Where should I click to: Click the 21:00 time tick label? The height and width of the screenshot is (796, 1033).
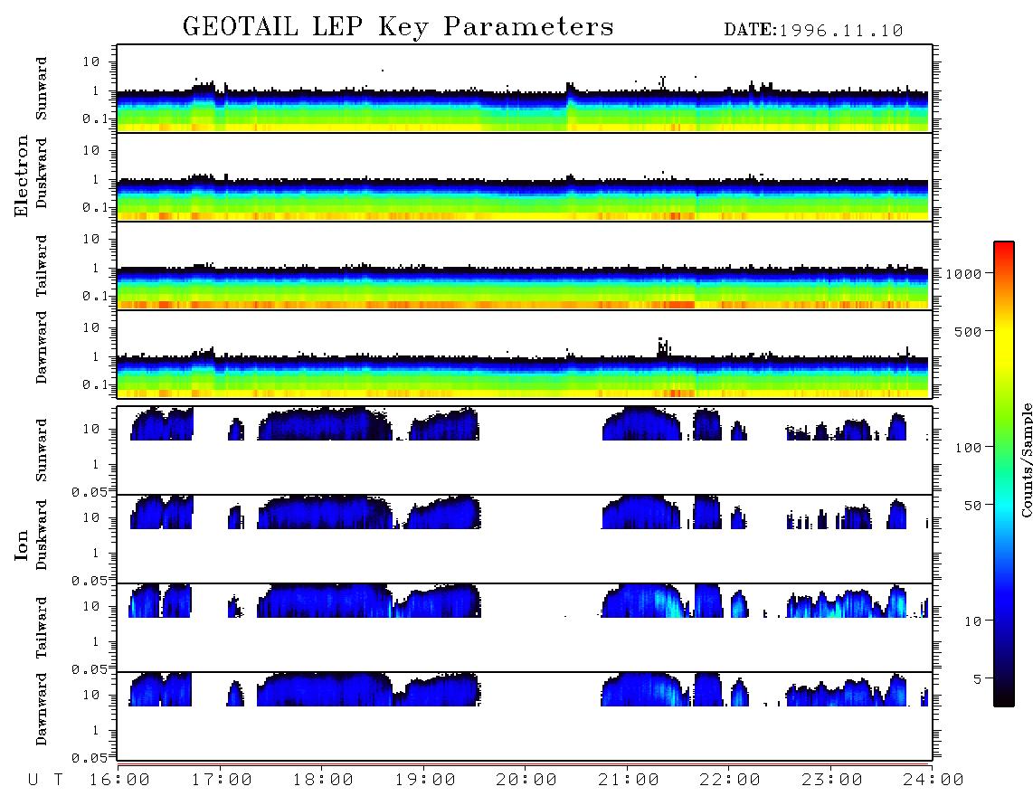coord(629,780)
